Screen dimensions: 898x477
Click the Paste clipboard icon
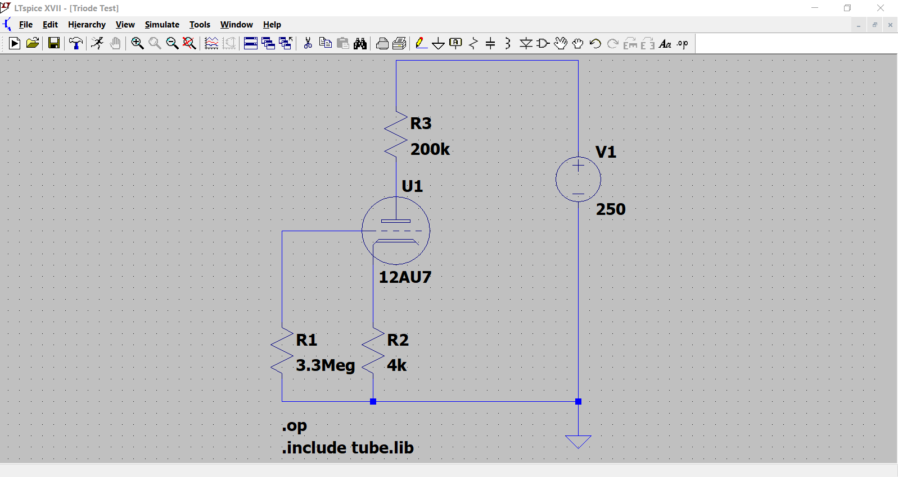click(342, 43)
